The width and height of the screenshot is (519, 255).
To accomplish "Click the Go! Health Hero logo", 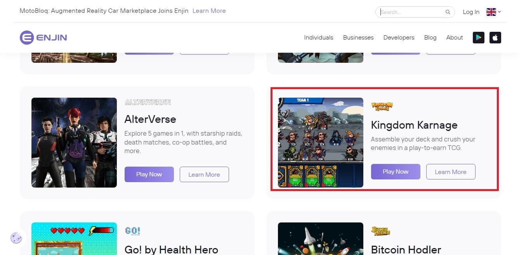I will coord(132,231).
